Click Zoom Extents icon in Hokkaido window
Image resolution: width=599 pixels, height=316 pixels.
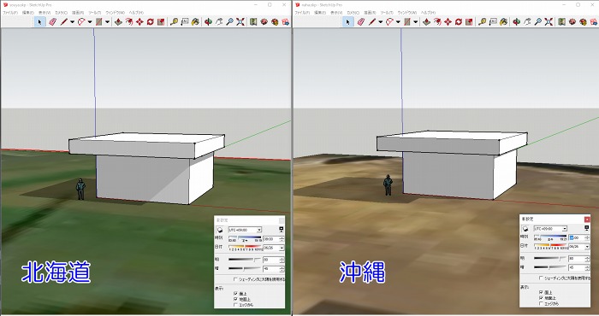click(240, 22)
